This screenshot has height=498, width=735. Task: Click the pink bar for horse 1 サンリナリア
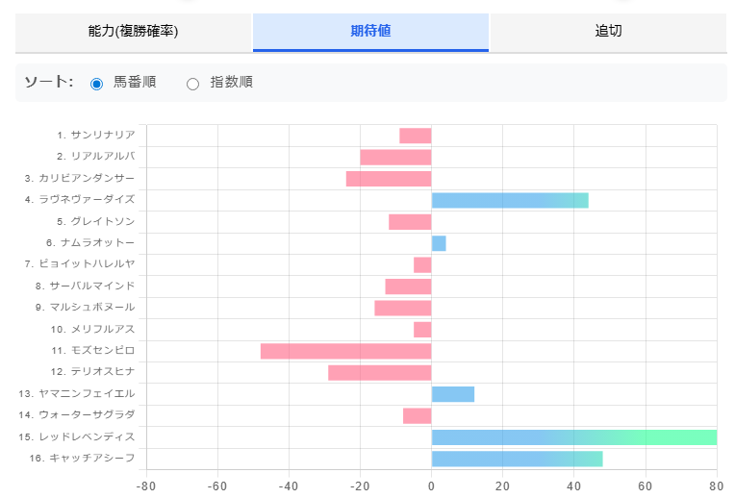tap(415, 136)
